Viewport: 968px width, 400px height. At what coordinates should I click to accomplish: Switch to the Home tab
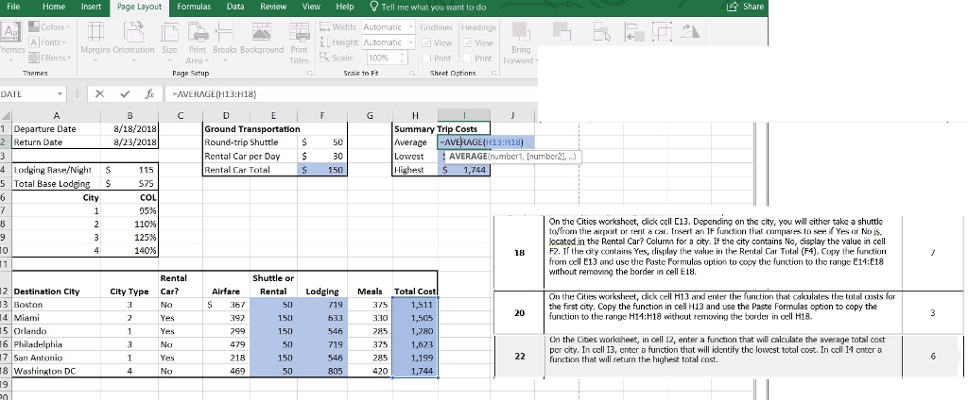[x=54, y=7]
